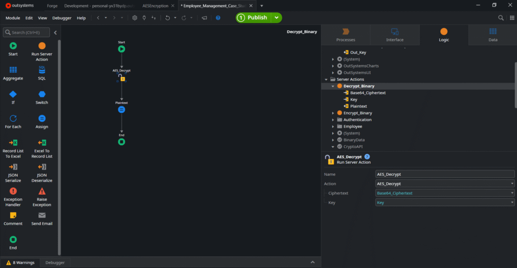Expand the Employee folder
This screenshot has height=268, width=517.
tap(333, 126)
